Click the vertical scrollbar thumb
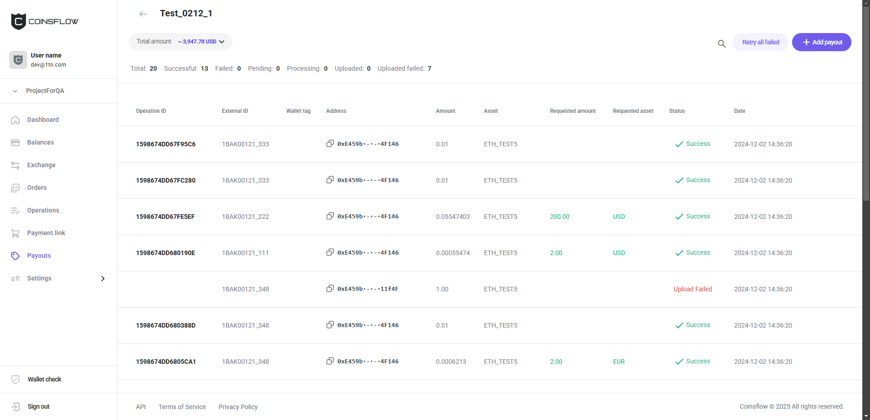Screen dimensions: 870x420 (866, 104)
